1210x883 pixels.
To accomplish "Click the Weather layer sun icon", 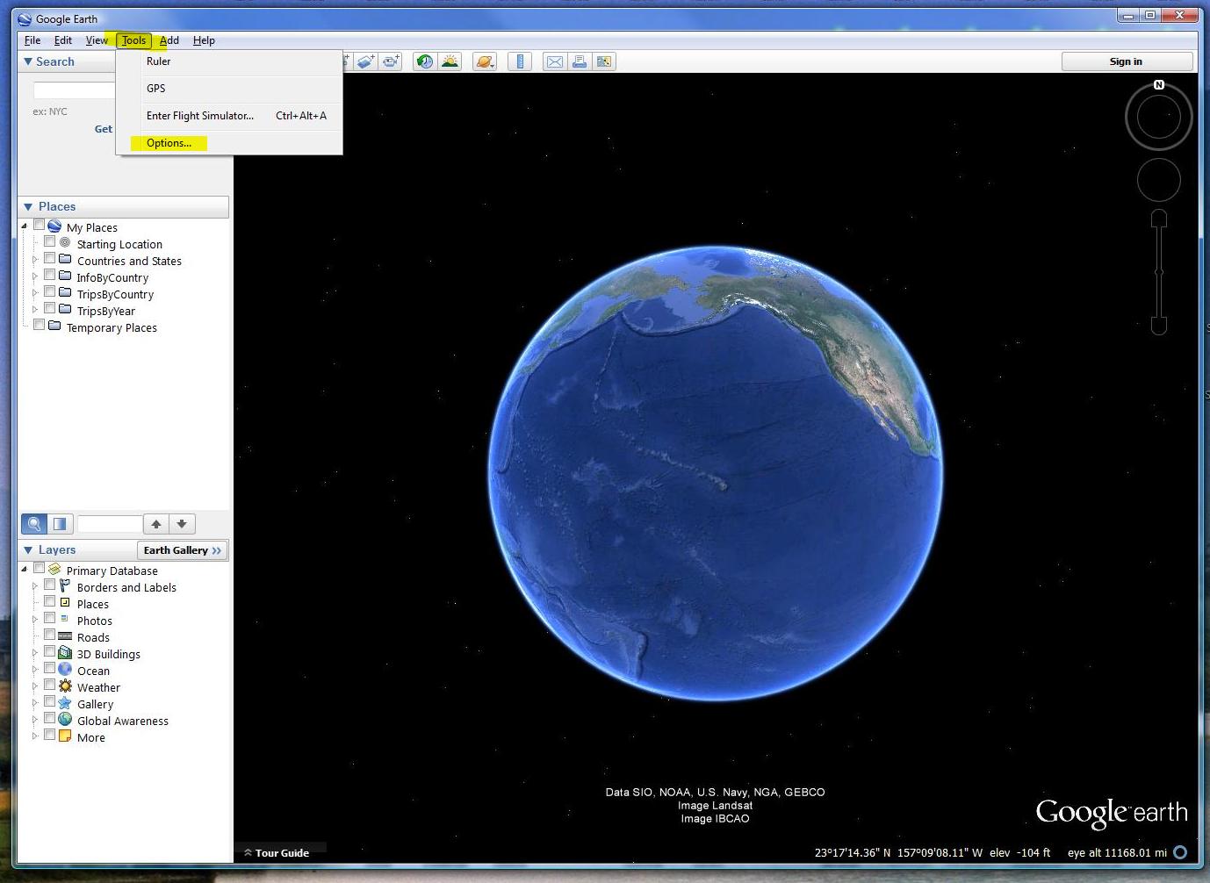I will click(65, 686).
